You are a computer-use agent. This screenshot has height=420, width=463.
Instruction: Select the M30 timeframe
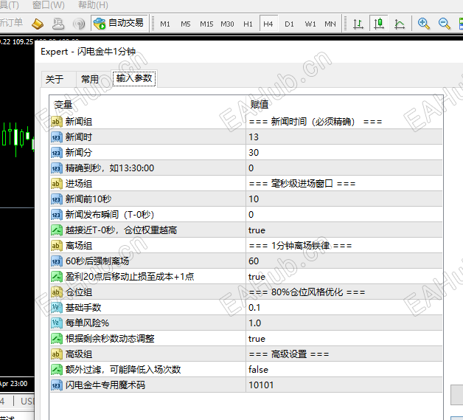point(227,24)
